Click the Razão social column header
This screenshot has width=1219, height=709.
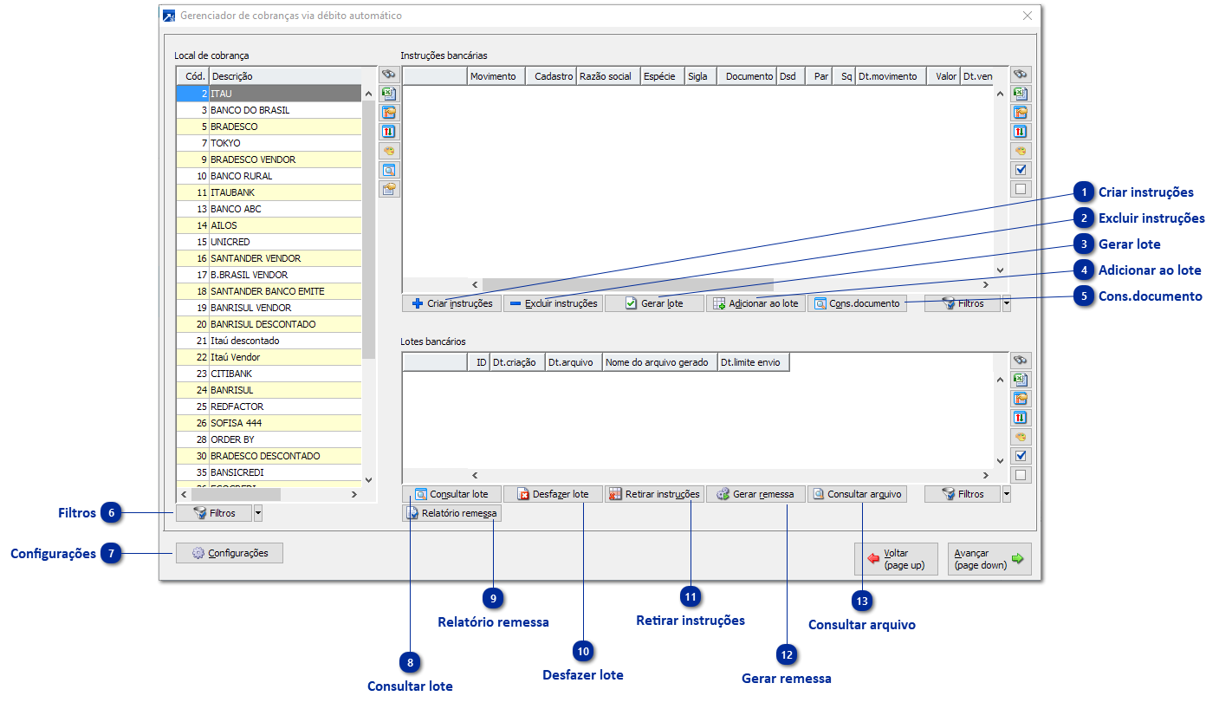click(x=607, y=76)
